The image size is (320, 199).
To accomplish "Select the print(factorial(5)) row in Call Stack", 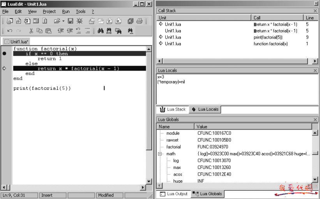I will pos(237,37).
